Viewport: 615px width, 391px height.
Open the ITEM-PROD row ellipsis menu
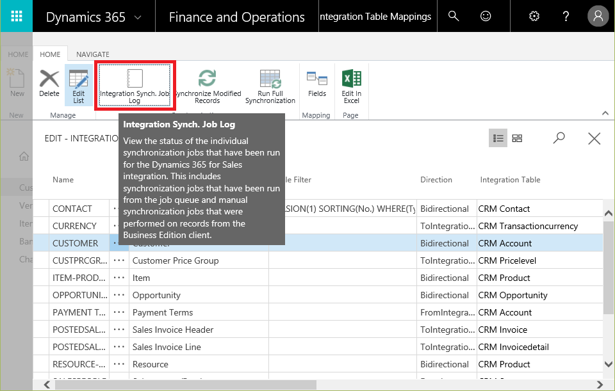pos(119,278)
